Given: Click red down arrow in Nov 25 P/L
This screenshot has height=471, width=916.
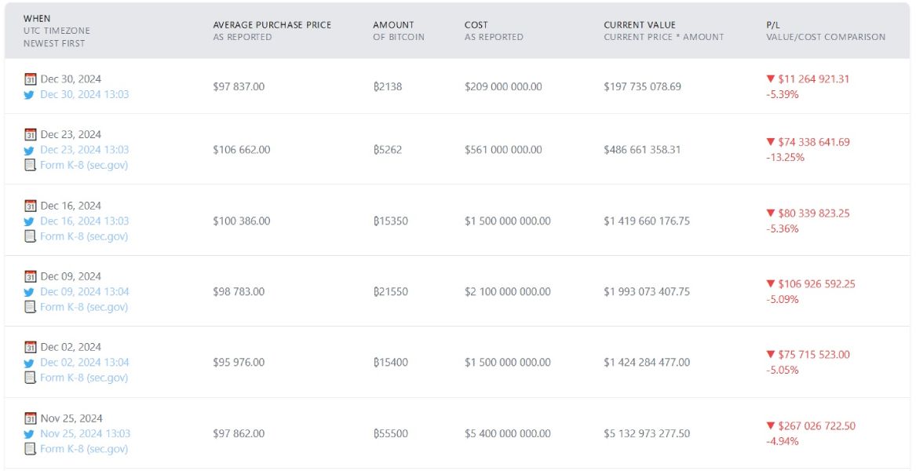Looking at the screenshot, I should point(770,426).
